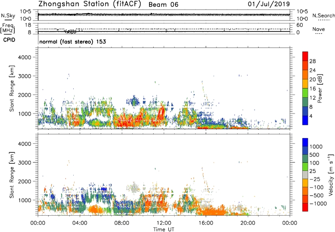Click the 'Velocity [m s-1]' colorbar label
Viewport: 335px width, 232px height.
(x=331, y=175)
